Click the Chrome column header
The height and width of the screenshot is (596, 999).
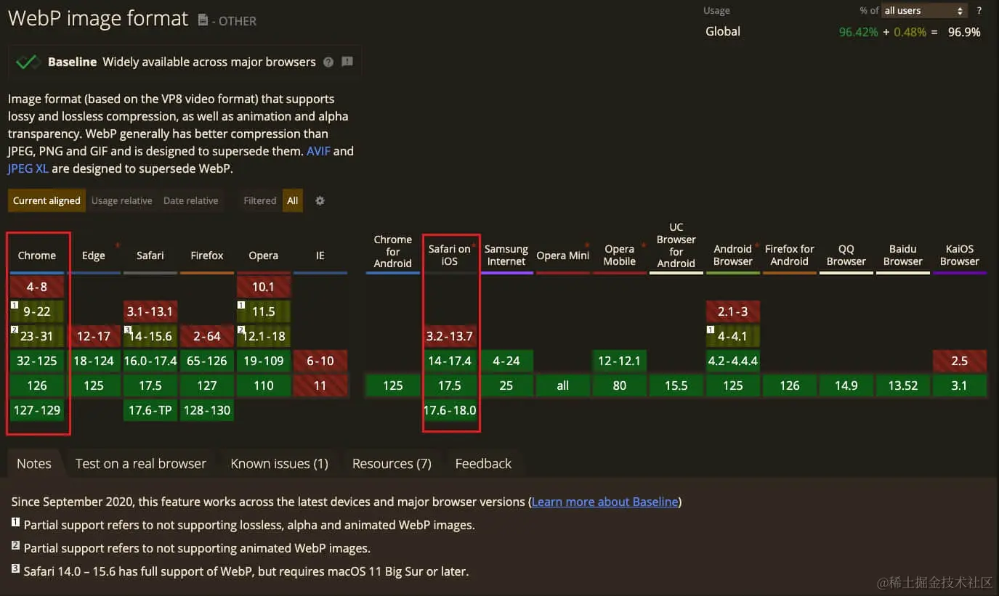(37, 256)
